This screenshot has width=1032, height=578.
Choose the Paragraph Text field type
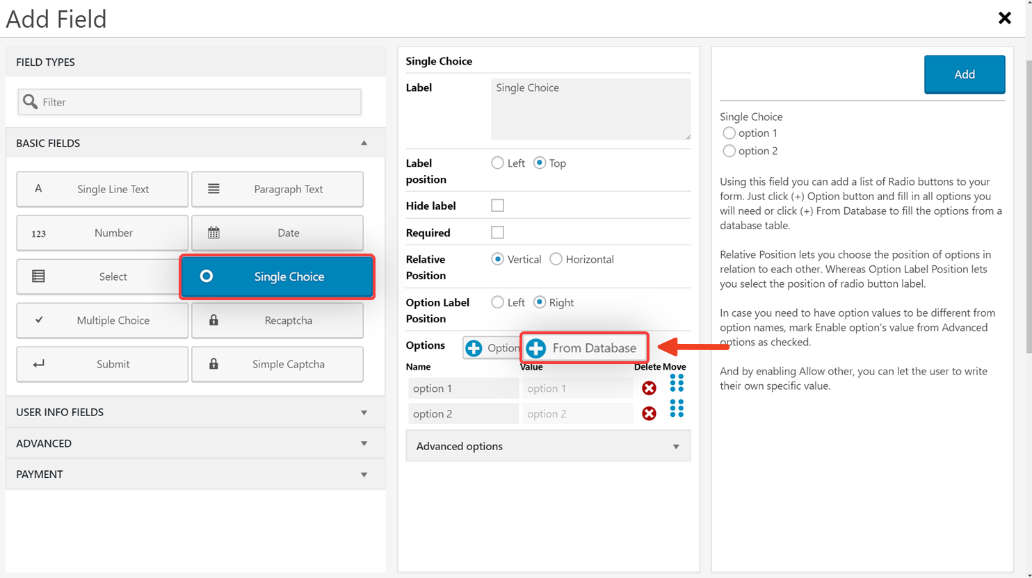coord(277,189)
